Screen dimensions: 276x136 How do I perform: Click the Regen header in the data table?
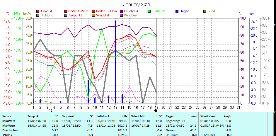pos(171,116)
